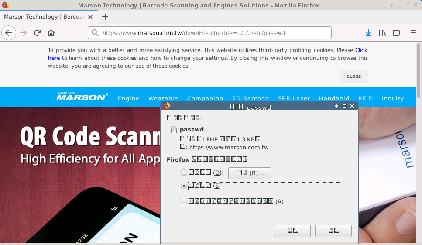Open the RFID menu item
Screen dimensions: 422x245
365,98
